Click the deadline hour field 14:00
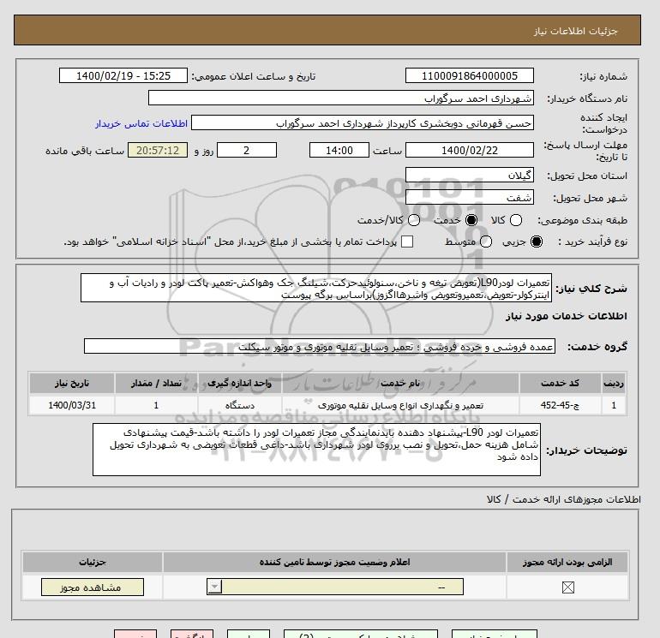660x638 pixels. click(339, 150)
